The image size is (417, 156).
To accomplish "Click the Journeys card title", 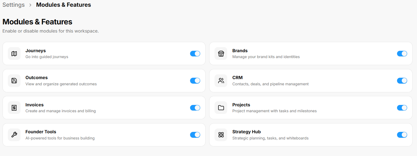I will (36, 51).
